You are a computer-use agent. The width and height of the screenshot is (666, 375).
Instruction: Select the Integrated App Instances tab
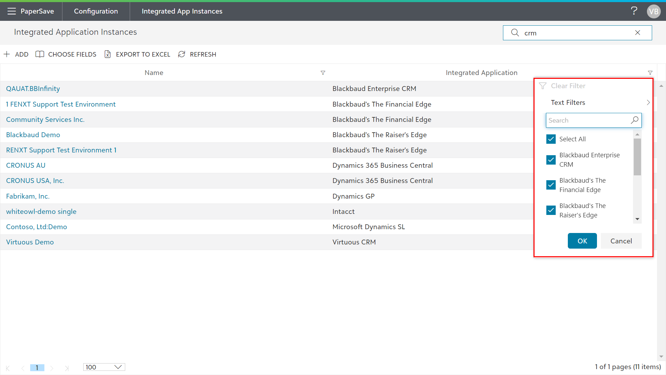[182, 11]
